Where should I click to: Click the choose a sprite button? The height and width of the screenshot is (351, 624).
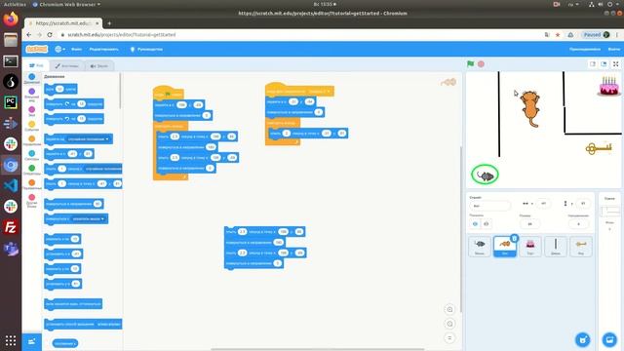583,339
